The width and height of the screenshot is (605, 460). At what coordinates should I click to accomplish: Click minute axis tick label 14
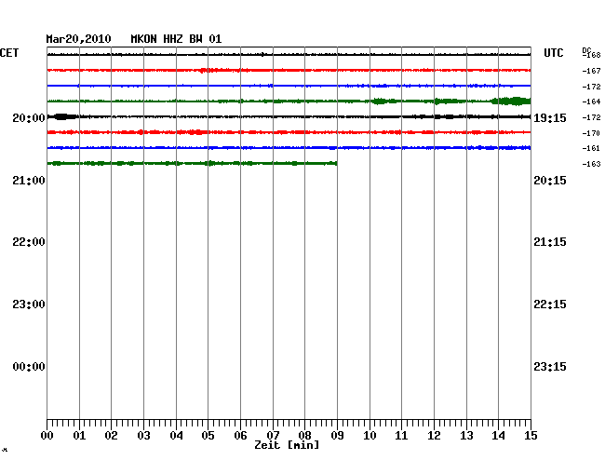pos(498,436)
